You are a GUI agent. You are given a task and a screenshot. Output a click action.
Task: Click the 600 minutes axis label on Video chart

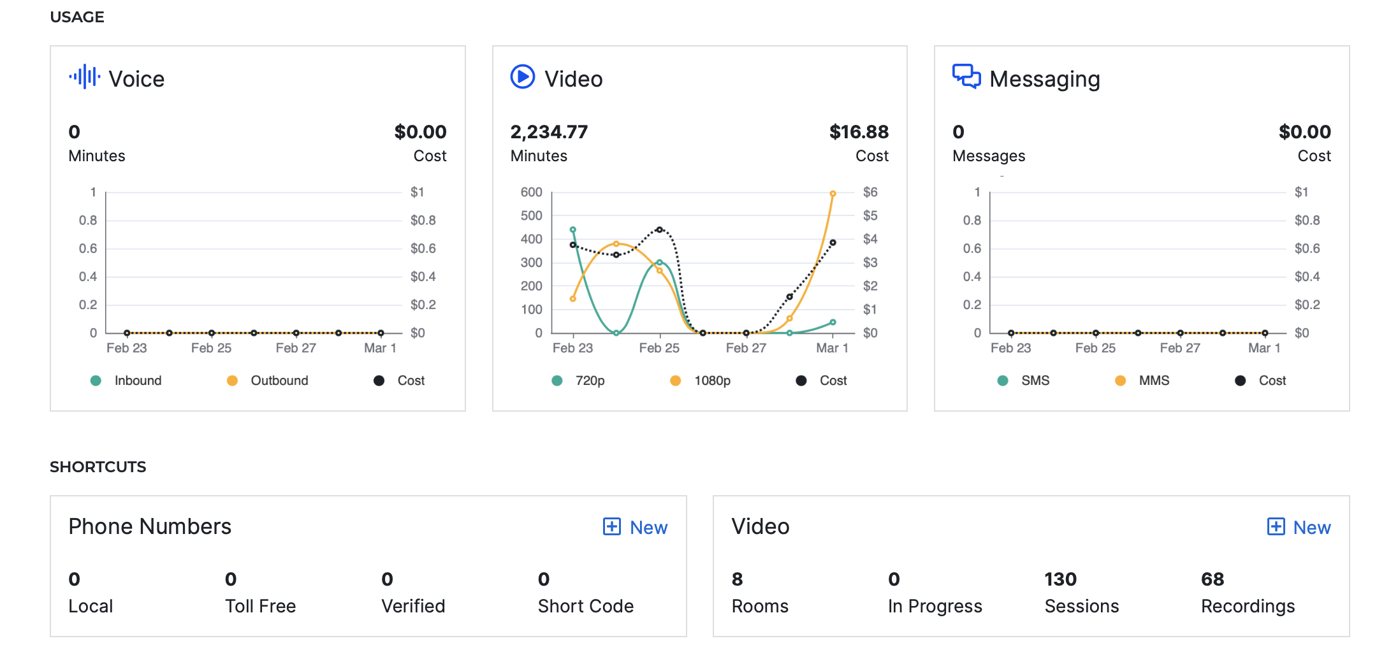(531, 192)
